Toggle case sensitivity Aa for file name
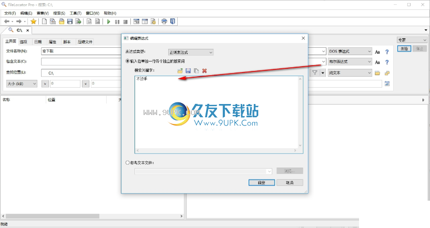Image resolution: width=430 pixels, height=228 pixels. pos(377,52)
